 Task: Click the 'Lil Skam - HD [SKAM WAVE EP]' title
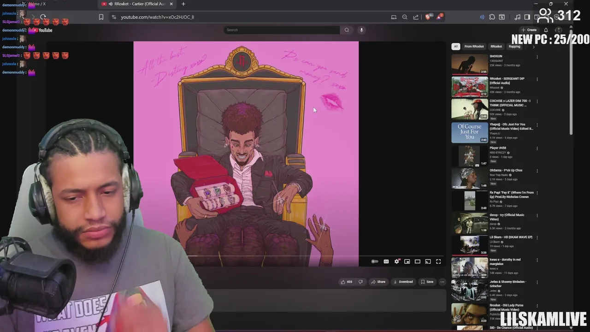pyautogui.click(x=511, y=237)
